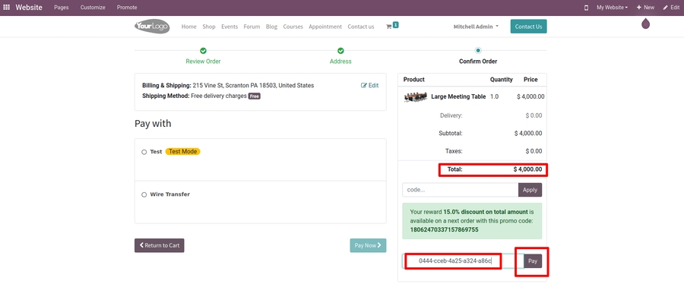The width and height of the screenshot is (684, 300).
Task: Click Edit link for billing address
Action: (x=370, y=86)
